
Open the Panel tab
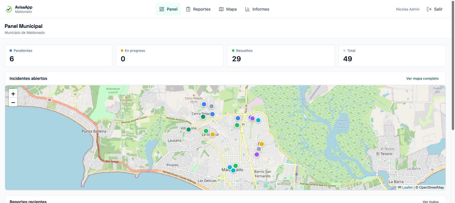[x=168, y=9]
